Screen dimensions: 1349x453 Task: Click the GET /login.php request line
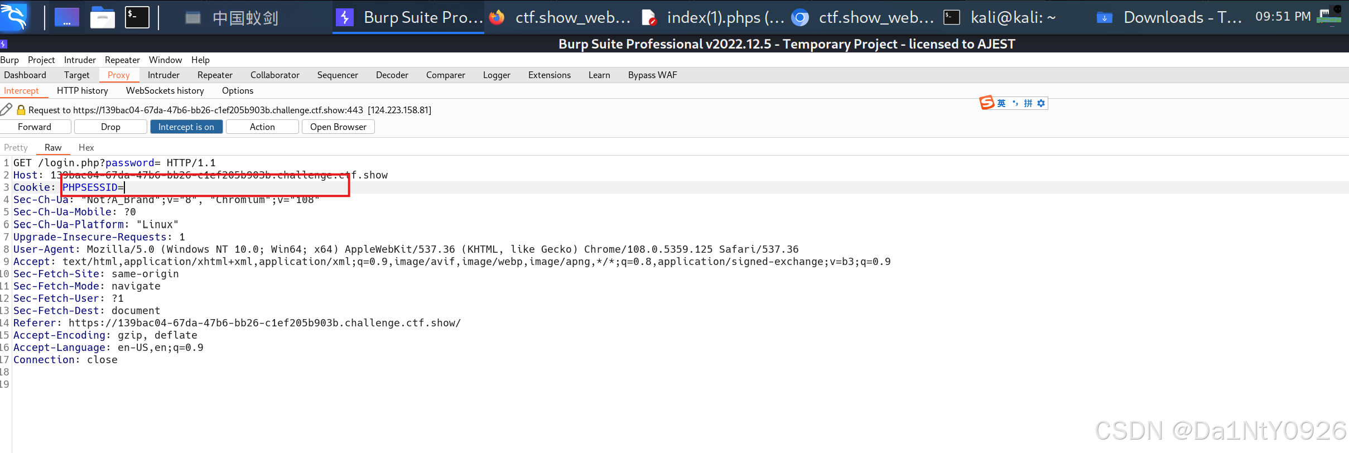(x=114, y=163)
